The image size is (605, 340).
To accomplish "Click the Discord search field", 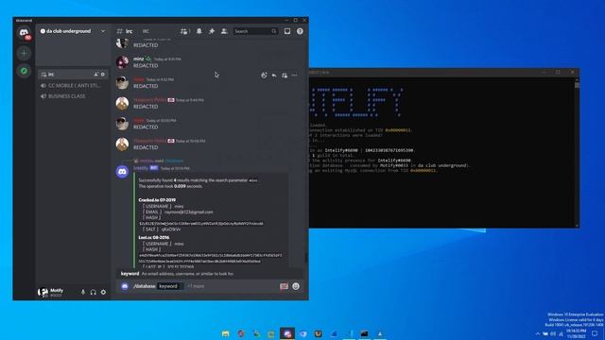I will [255, 31].
